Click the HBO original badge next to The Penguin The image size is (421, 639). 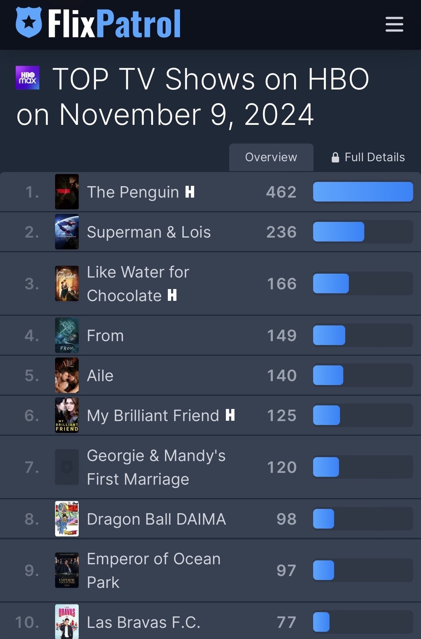190,192
